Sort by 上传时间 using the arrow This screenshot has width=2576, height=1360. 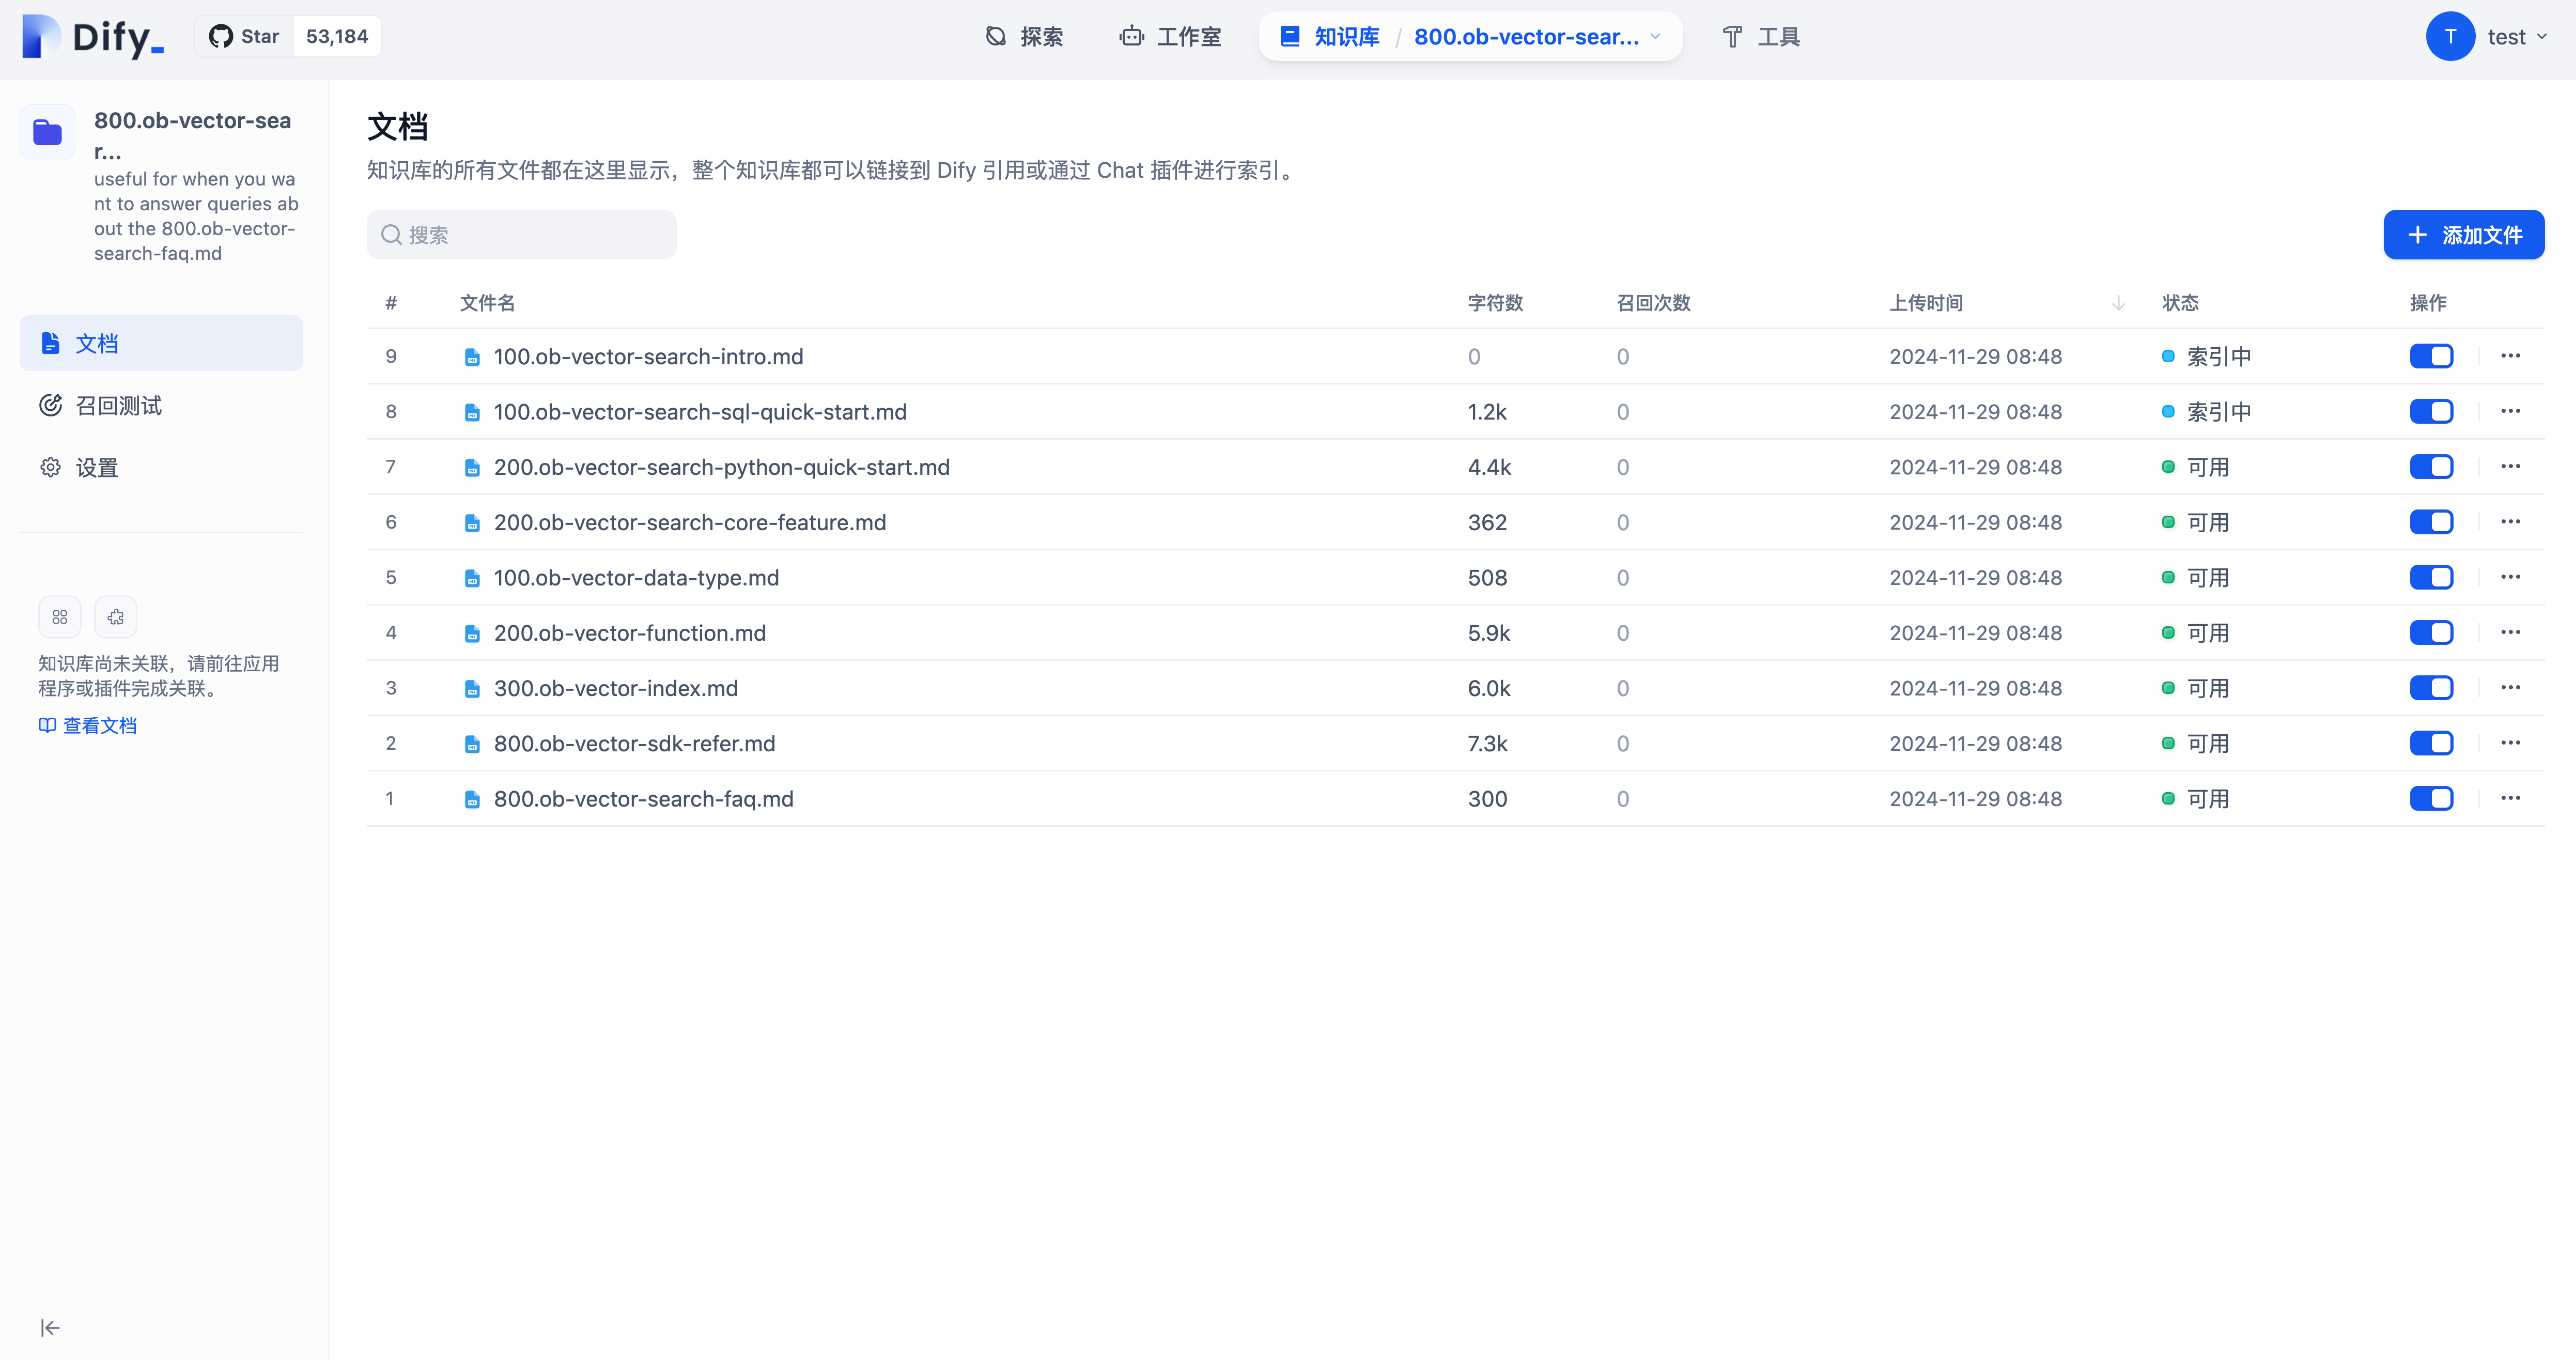pos(2118,303)
